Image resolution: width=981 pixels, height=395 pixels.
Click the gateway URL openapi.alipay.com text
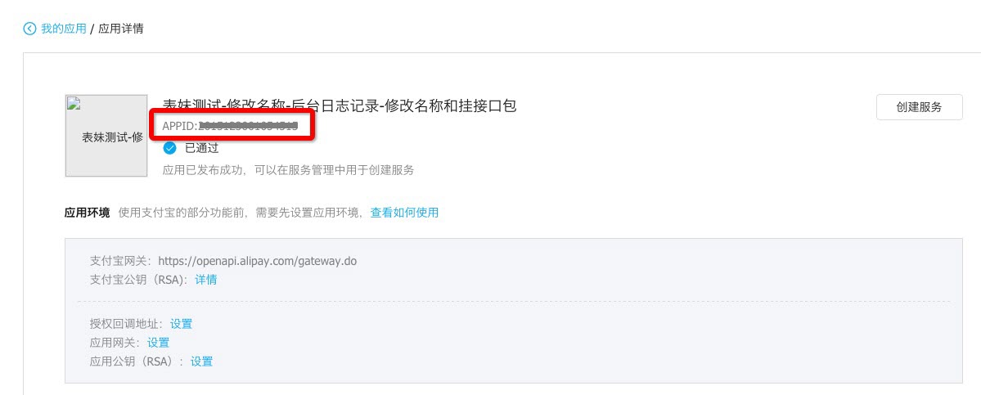(257, 261)
